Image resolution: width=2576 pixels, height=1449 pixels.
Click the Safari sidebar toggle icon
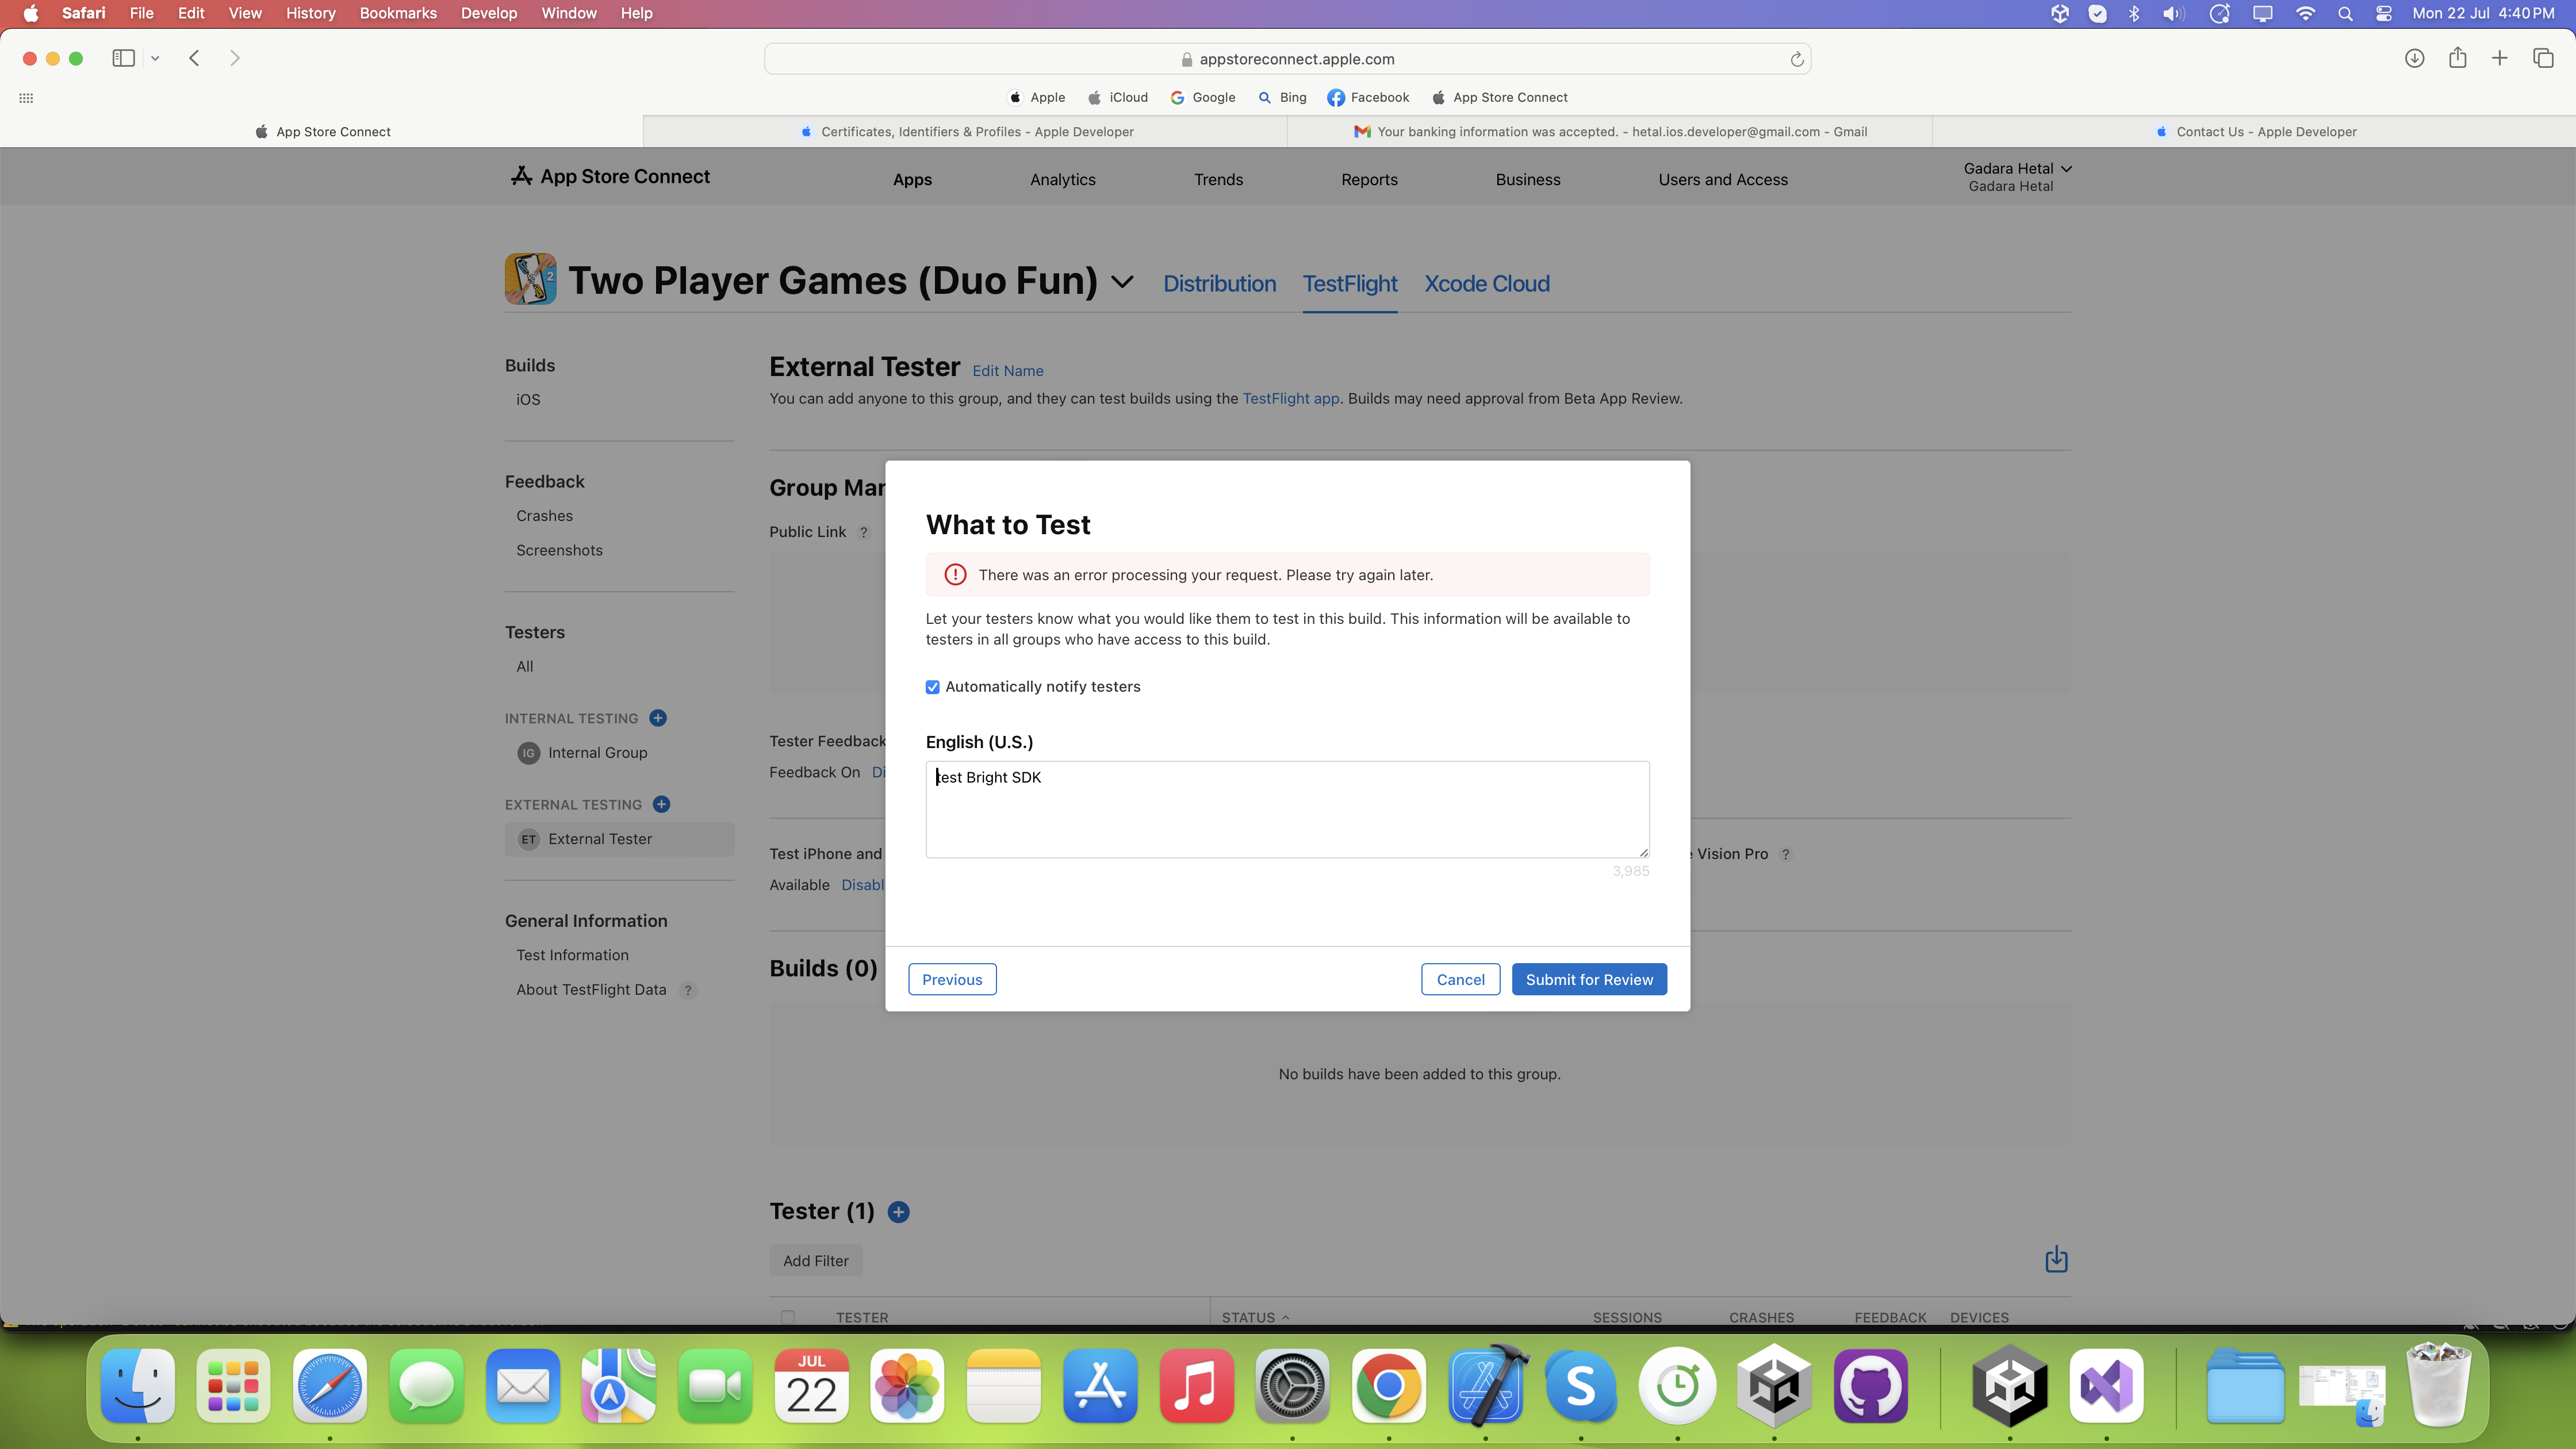pos(124,58)
